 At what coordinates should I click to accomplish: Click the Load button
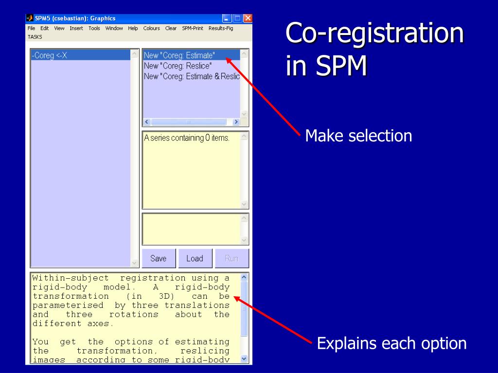195,258
